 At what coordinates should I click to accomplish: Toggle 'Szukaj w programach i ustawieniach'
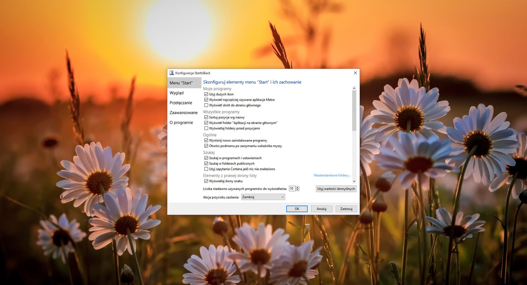(x=206, y=158)
